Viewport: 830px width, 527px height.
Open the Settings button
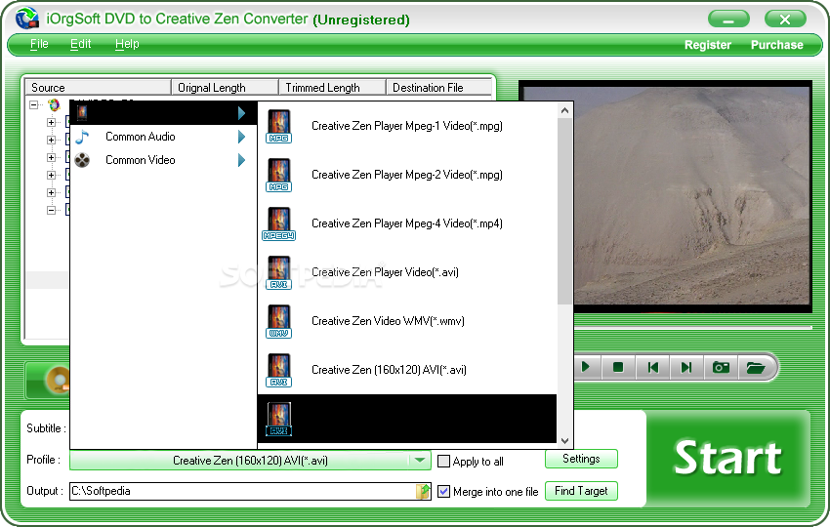click(581, 459)
